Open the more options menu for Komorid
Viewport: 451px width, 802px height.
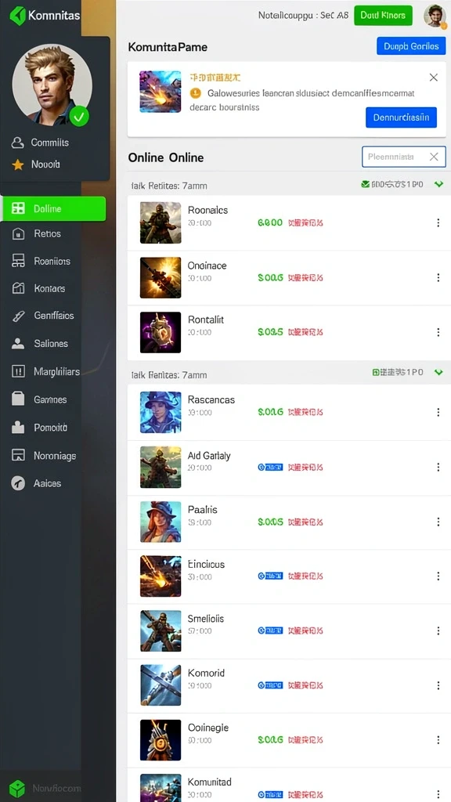(438, 686)
